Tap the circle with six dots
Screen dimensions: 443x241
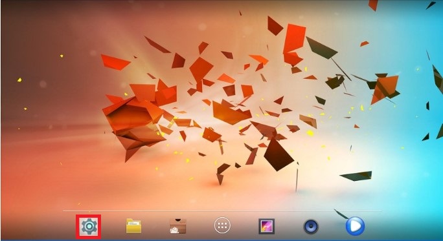pos(222,225)
